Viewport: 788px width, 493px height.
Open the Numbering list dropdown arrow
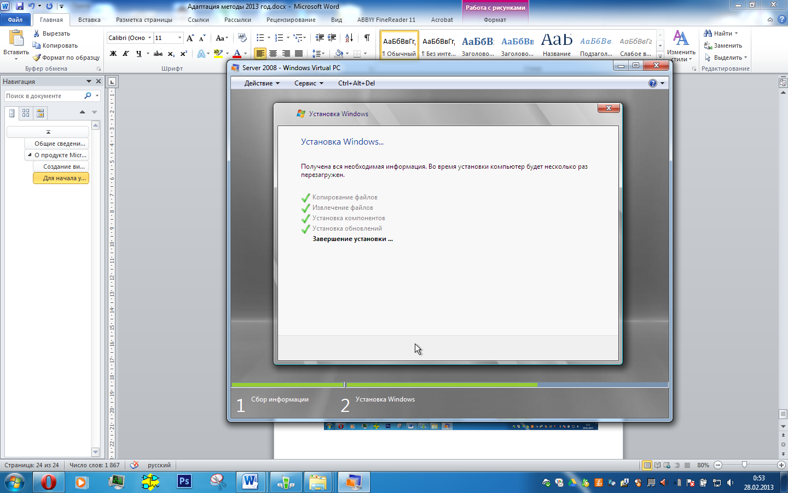pyautogui.click(x=288, y=38)
